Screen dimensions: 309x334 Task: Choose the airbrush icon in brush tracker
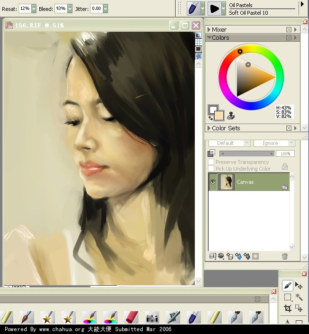(173, 317)
